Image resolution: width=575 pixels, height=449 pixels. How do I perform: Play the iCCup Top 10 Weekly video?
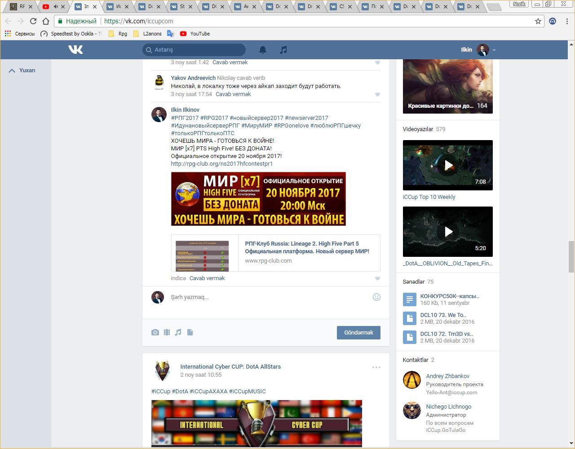pyautogui.click(x=447, y=165)
